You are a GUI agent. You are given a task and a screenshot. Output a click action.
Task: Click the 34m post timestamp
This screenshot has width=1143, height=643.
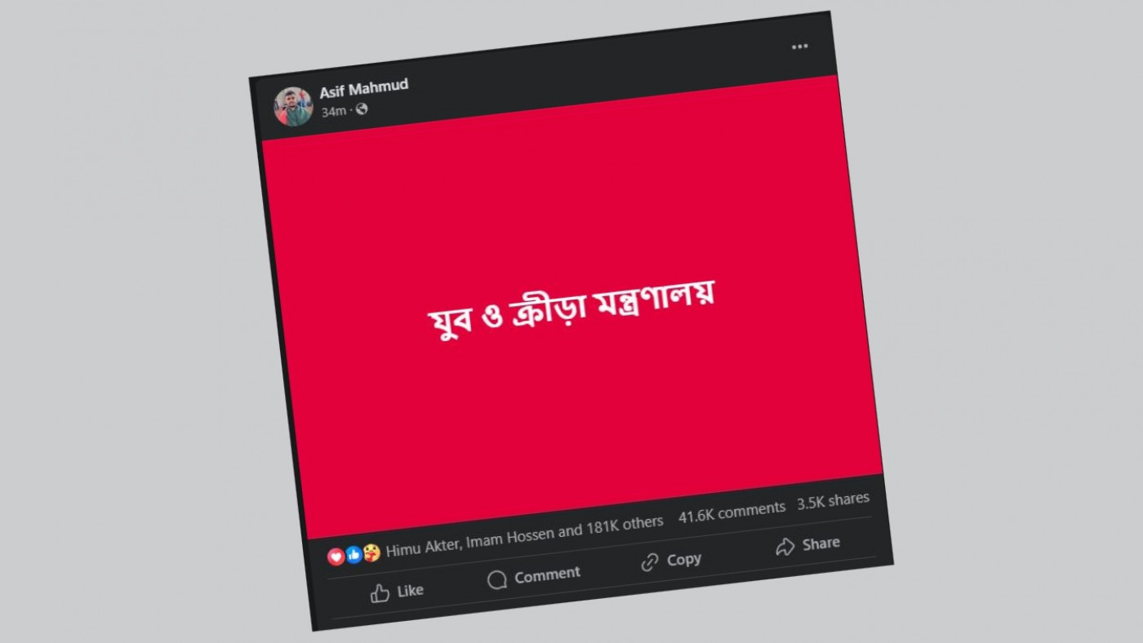tap(333, 111)
